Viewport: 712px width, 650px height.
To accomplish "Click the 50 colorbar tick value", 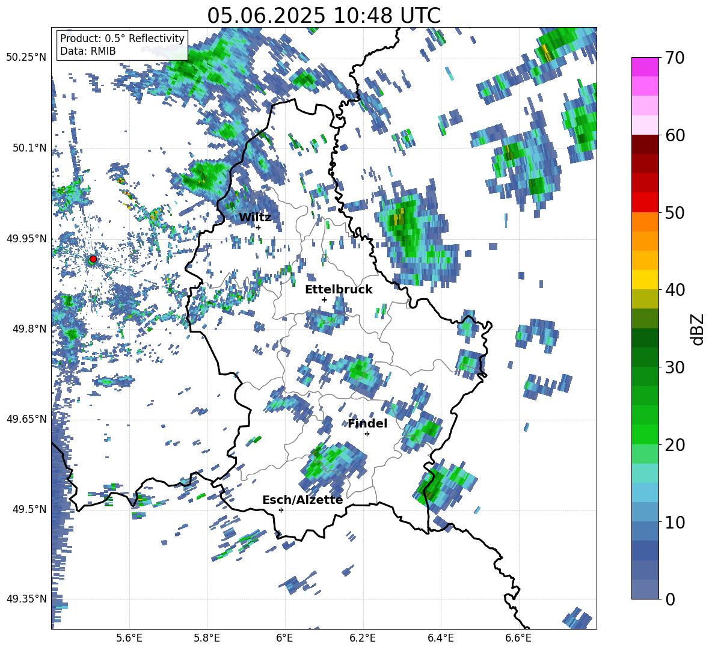I will (675, 213).
